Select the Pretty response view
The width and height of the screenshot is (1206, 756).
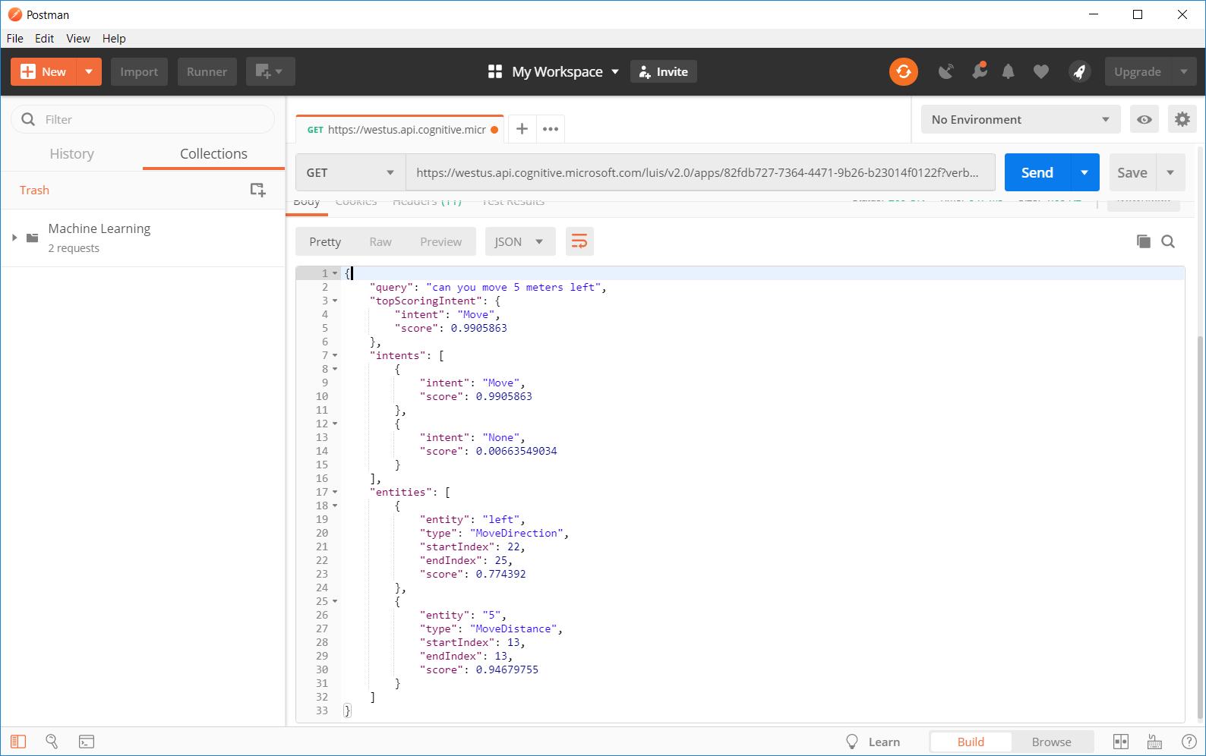click(325, 241)
